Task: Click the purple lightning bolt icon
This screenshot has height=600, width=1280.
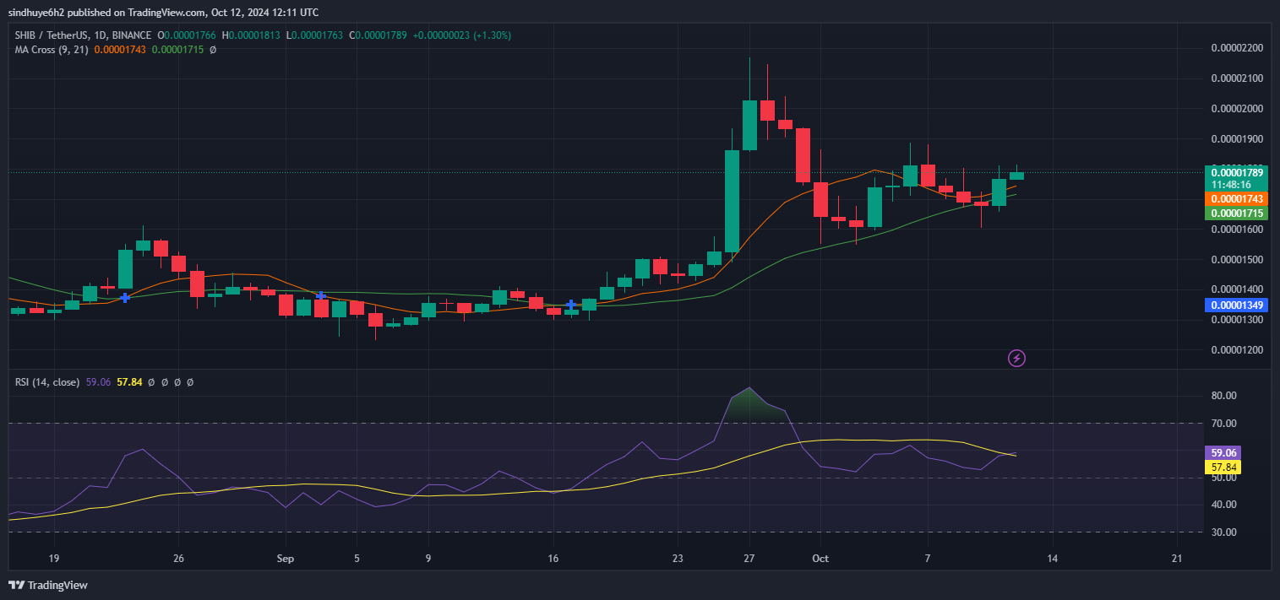Action: point(1017,359)
